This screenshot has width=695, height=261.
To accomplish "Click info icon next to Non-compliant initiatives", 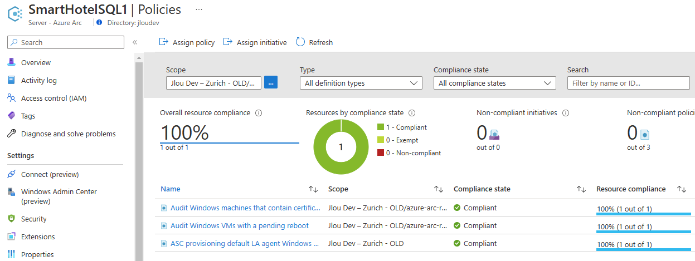I will pos(566,112).
